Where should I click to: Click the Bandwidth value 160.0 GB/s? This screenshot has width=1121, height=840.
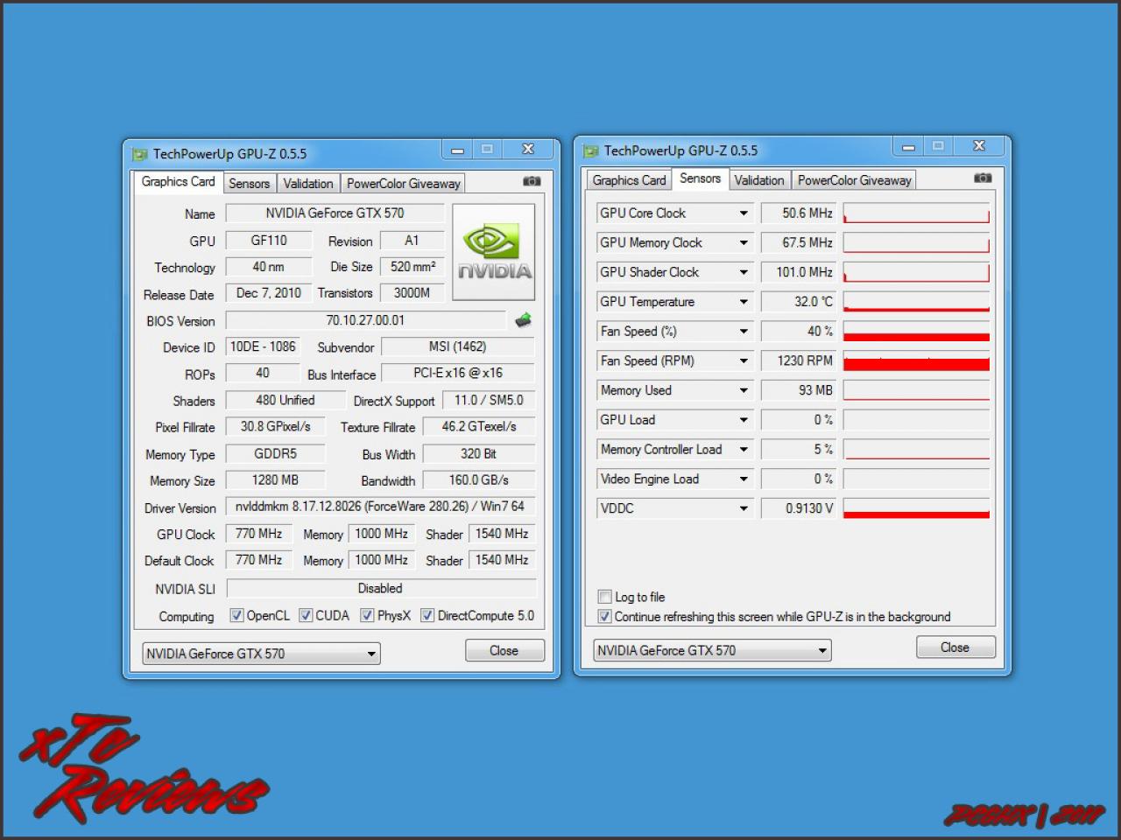coord(479,480)
